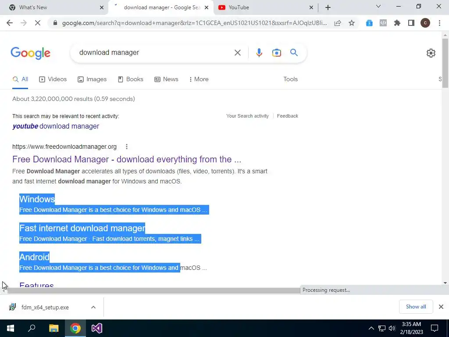The image size is (449, 337).
Task: Click the Google logo
Action: click(x=30, y=53)
